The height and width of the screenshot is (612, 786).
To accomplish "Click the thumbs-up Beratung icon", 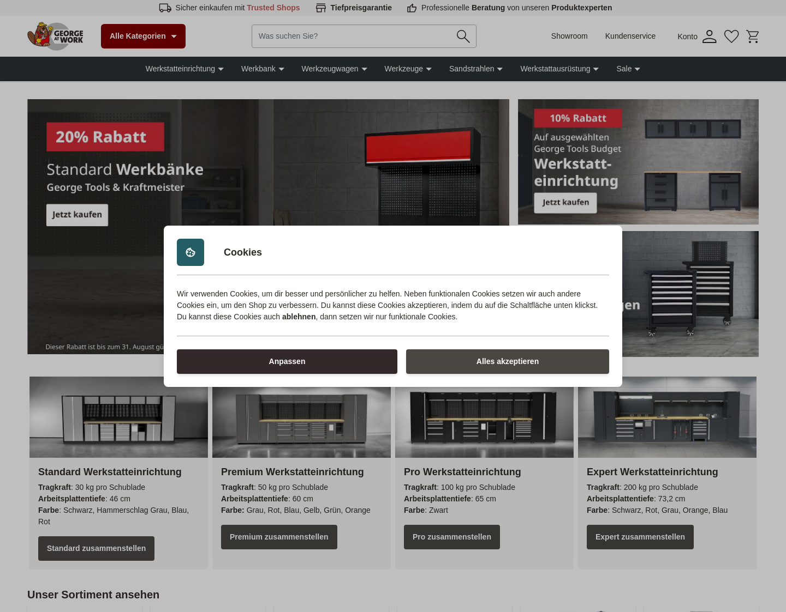I will click(x=412, y=8).
